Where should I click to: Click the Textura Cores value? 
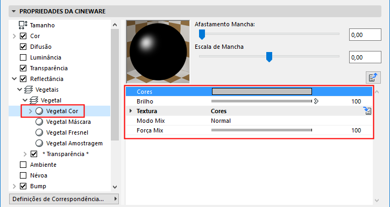tap(218, 111)
